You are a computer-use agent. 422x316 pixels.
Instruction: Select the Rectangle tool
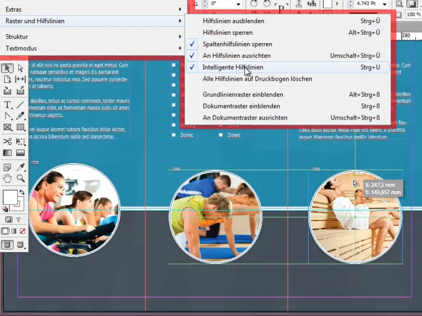[x=21, y=127]
